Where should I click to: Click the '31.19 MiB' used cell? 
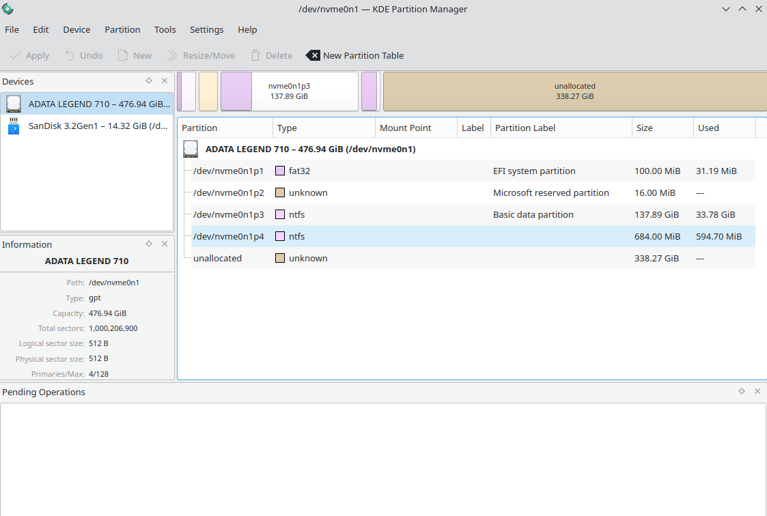pyautogui.click(x=716, y=171)
